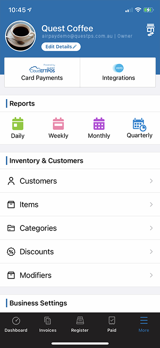
Task: Open the Weekly report icon
Action: tap(58, 123)
